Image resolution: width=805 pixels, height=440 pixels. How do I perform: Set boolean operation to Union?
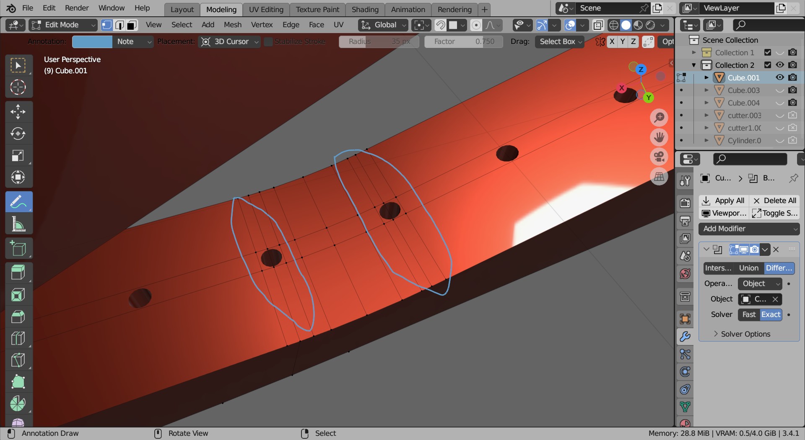pos(749,268)
